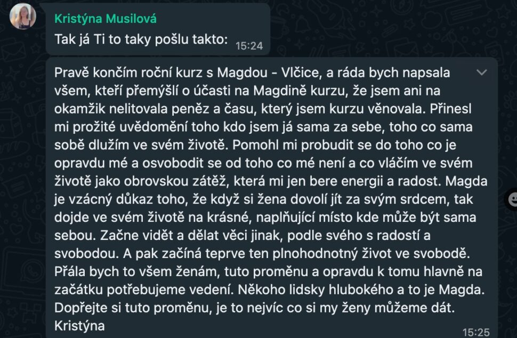Screen dimensions: 517x338
Task: Open Kristýna Musilová's profile picture
Action: [22, 16]
